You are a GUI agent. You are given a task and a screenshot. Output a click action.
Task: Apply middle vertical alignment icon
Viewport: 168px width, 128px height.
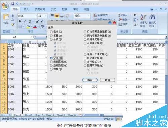point(57,16)
